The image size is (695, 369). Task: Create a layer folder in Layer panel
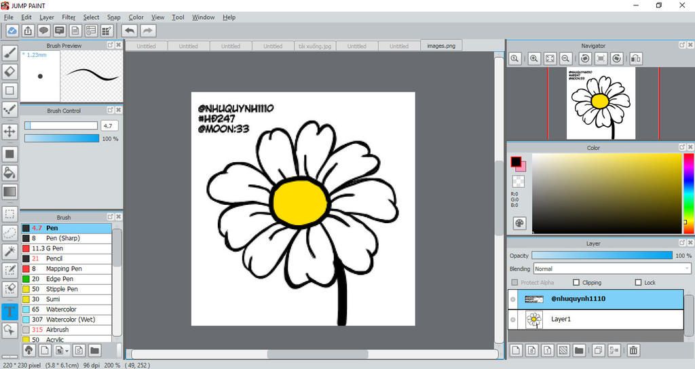[x=579, y=351]
